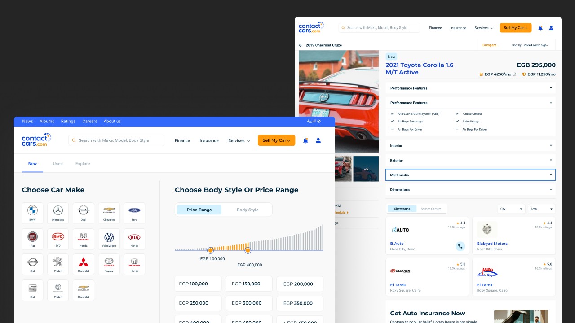The height and width of the screenshot is (323, 575).
Task: Select the Kia logo tile
Action: 134,239
